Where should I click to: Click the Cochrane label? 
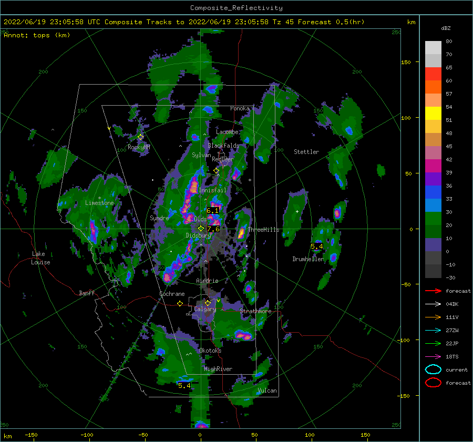pos(172,294)
